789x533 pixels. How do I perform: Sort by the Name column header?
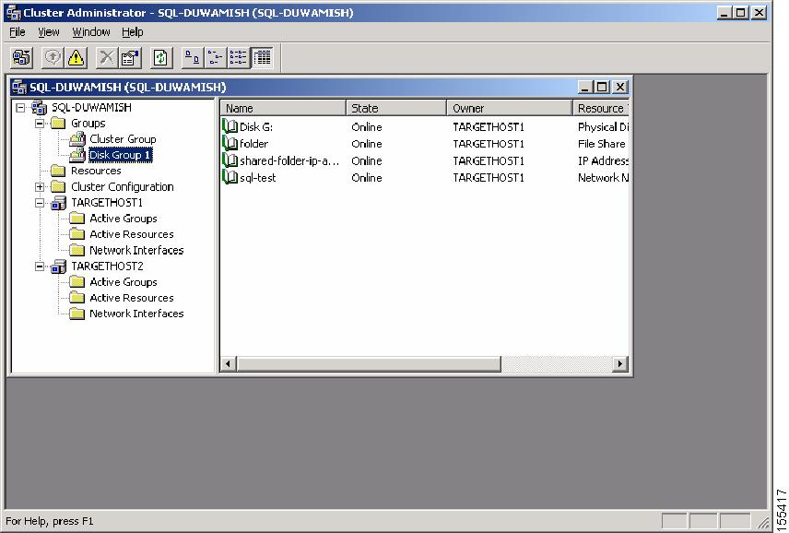(x=283, y=108)
